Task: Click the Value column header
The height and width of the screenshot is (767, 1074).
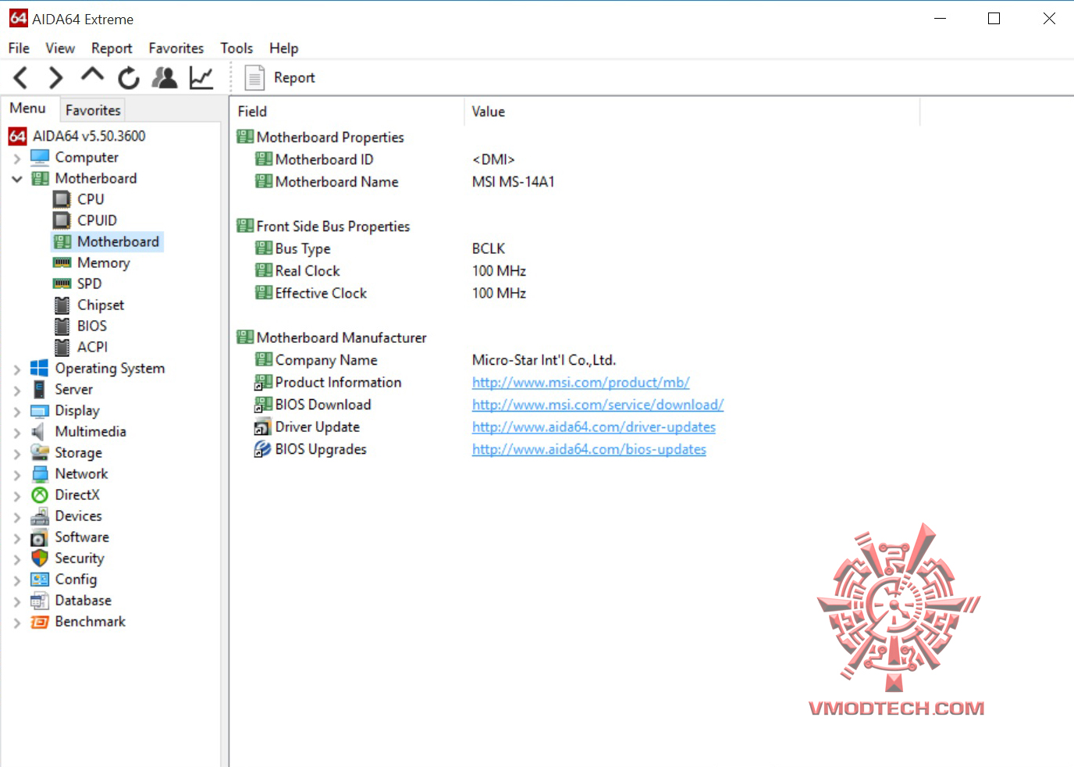Action: coord(692,112)
